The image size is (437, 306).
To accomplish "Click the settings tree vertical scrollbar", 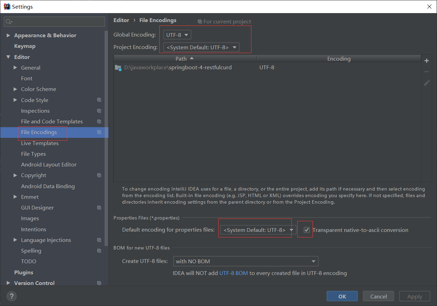I will (107, 138).
